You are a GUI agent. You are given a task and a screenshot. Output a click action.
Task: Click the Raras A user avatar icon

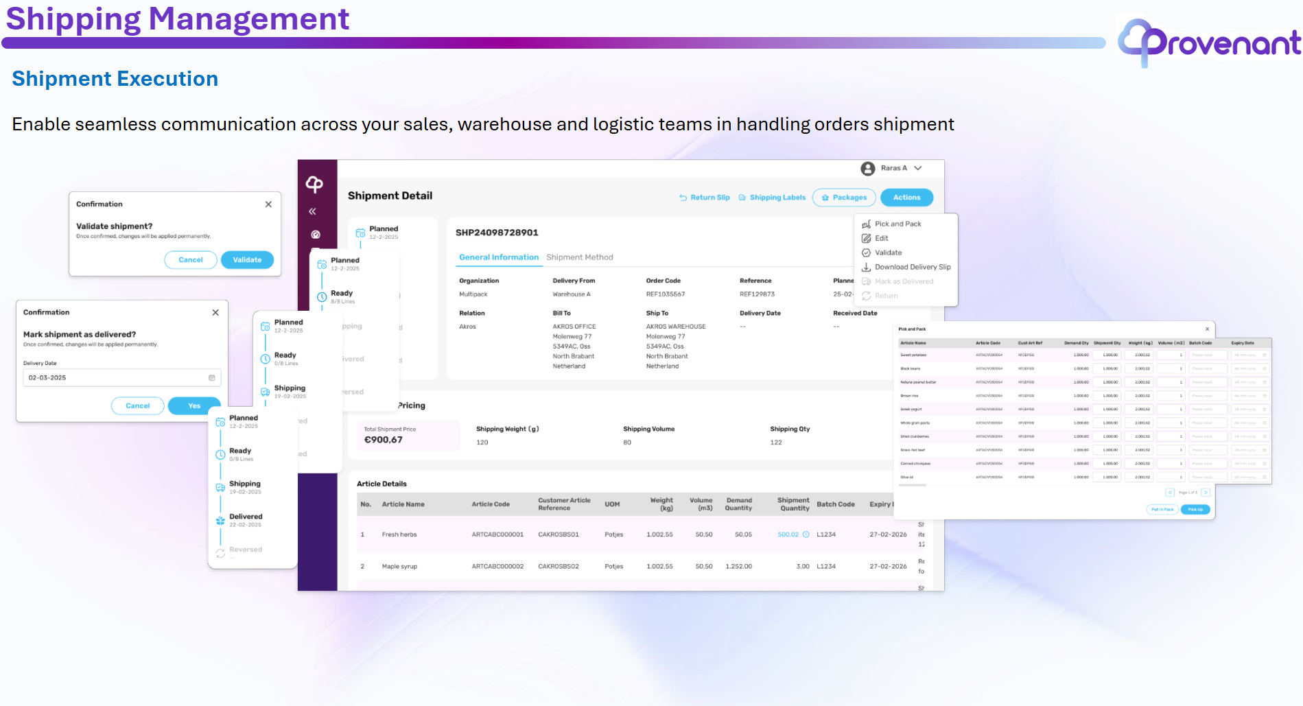[868, 168]
